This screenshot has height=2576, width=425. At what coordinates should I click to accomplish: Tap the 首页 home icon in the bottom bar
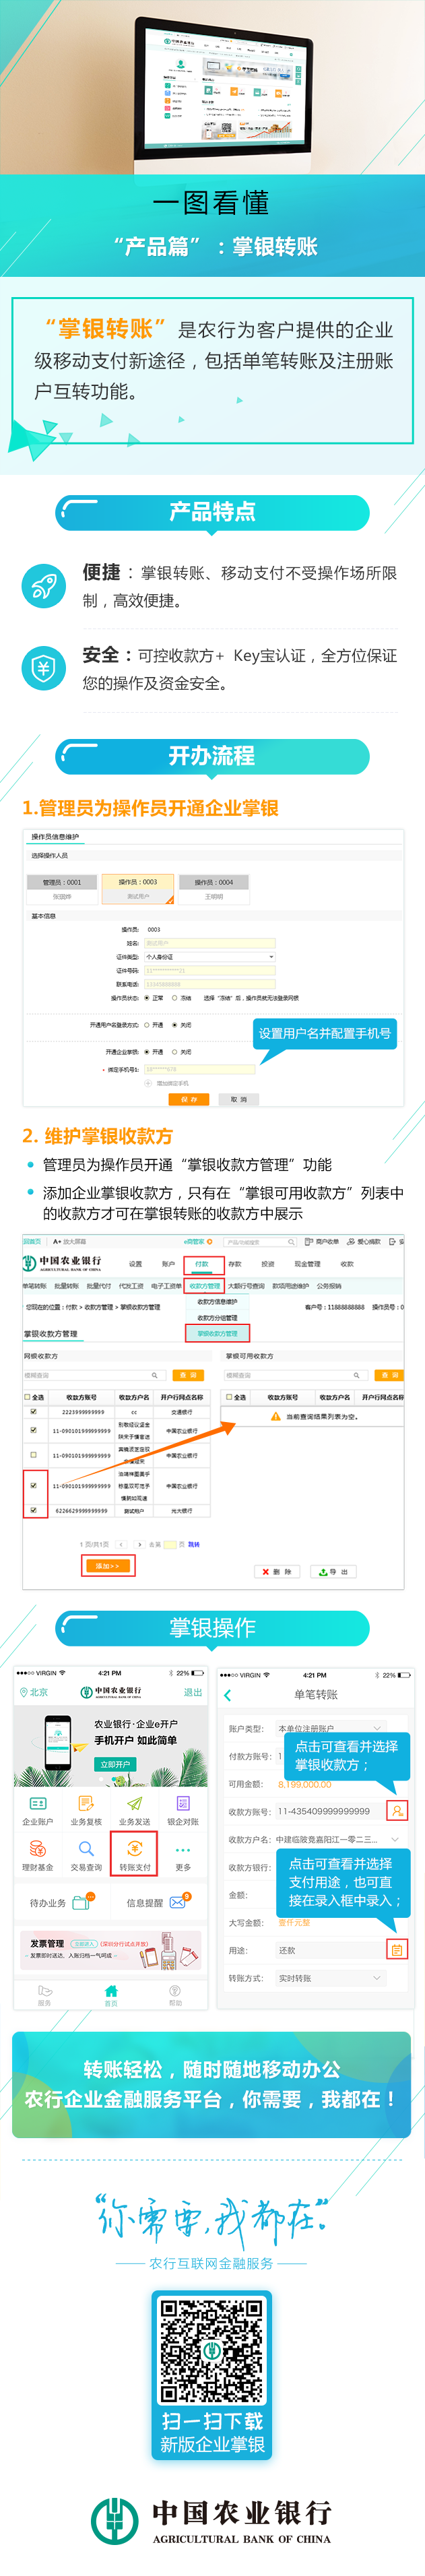click(111, 1990)
